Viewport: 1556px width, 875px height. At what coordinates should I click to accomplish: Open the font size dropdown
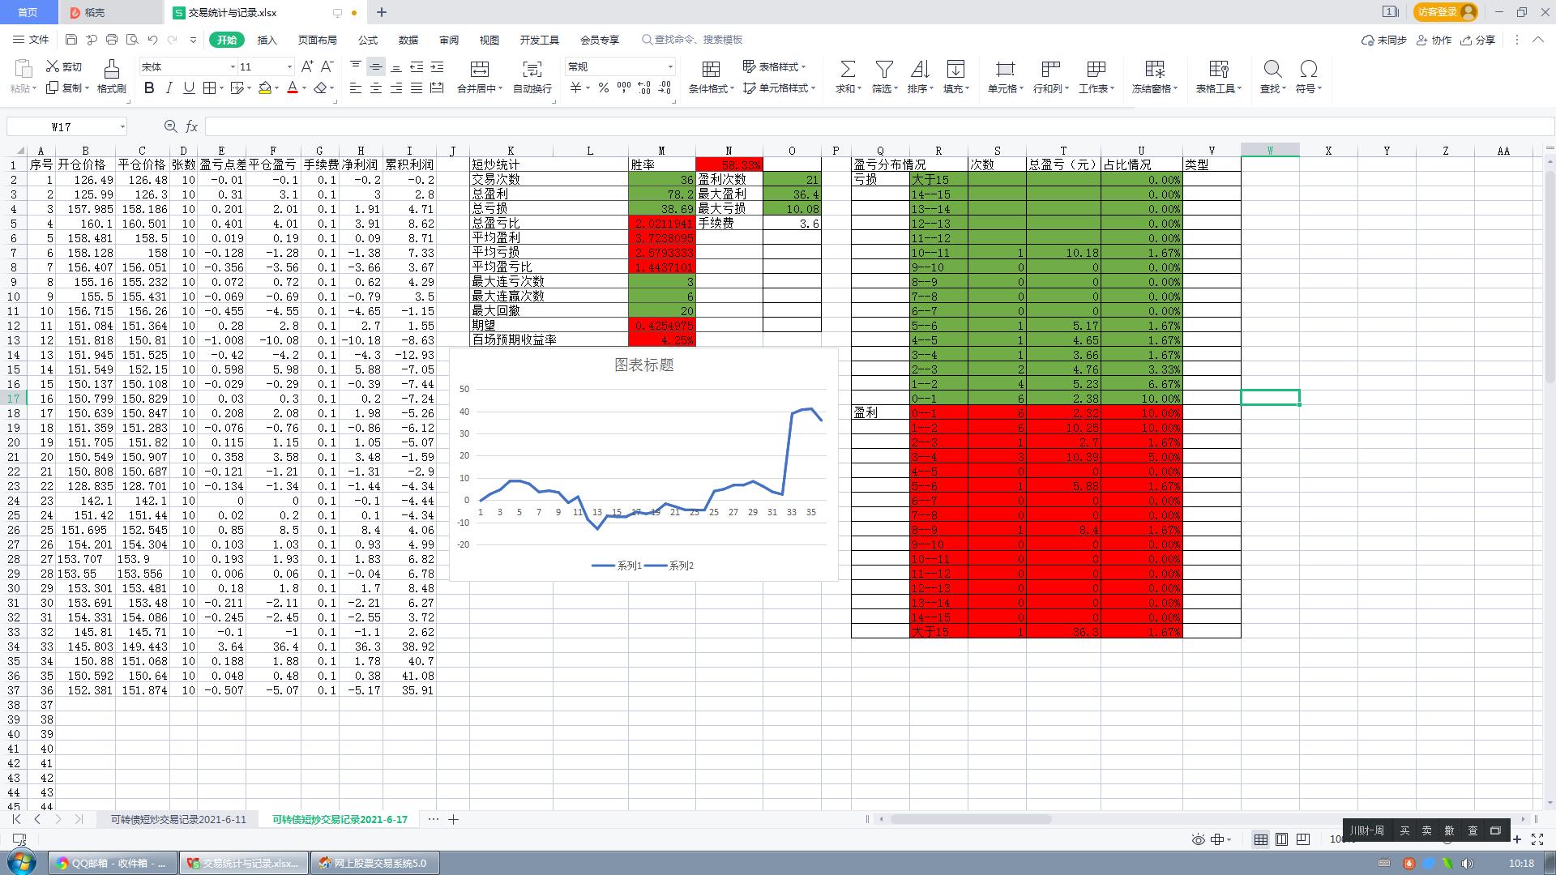[289, 66]
